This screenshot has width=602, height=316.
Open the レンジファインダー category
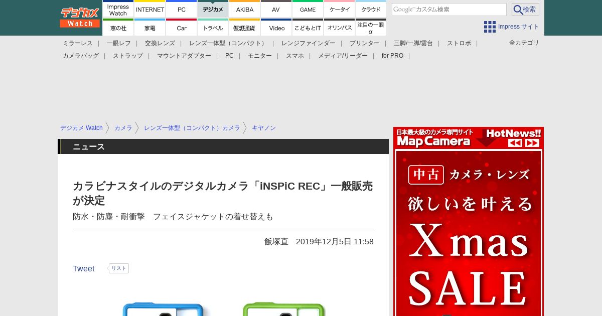pyautogui.click(x=309, y=43)
